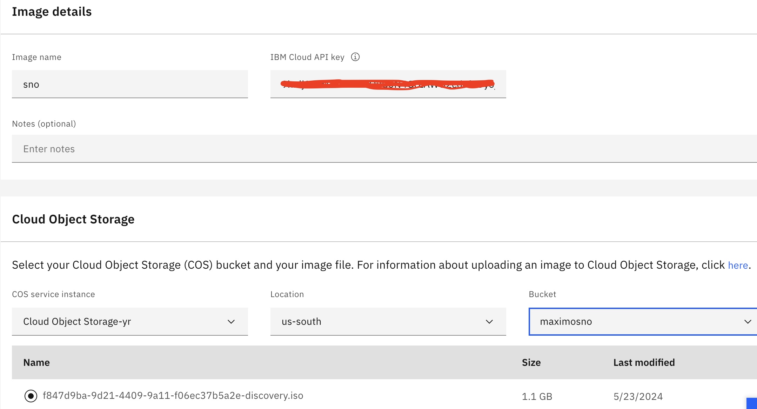Click the info icon beside IBM Cloud API key

point(355,57)
